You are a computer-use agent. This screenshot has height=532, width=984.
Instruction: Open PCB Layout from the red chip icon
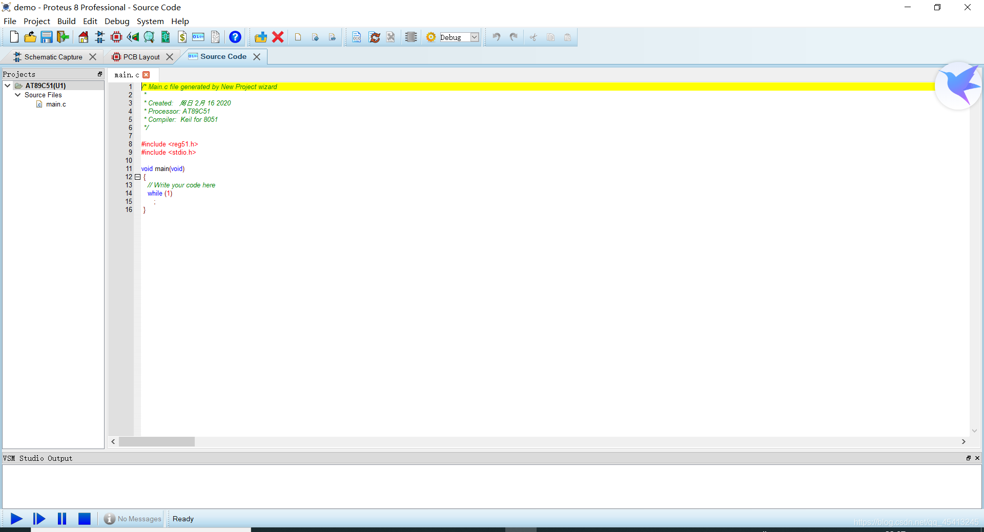pos(116,37)
